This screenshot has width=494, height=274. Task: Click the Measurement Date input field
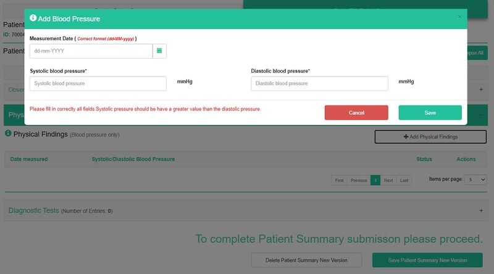[91, 51]
